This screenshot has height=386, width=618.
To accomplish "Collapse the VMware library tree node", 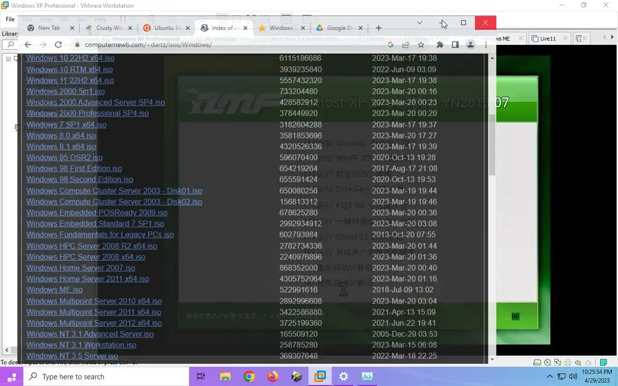I will click(x=8, y=58).
